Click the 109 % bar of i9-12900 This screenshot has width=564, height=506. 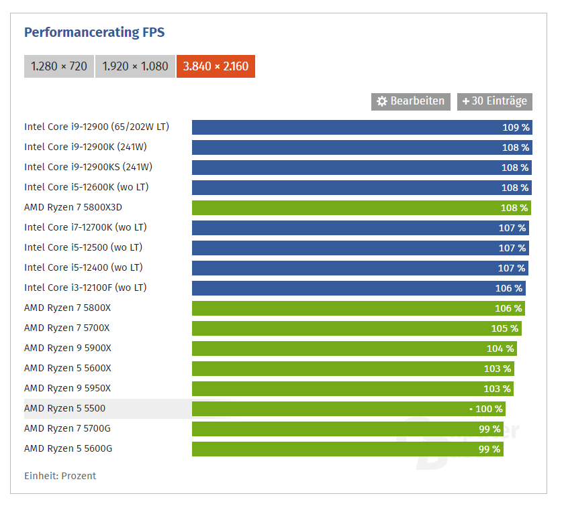pos(362,127)
